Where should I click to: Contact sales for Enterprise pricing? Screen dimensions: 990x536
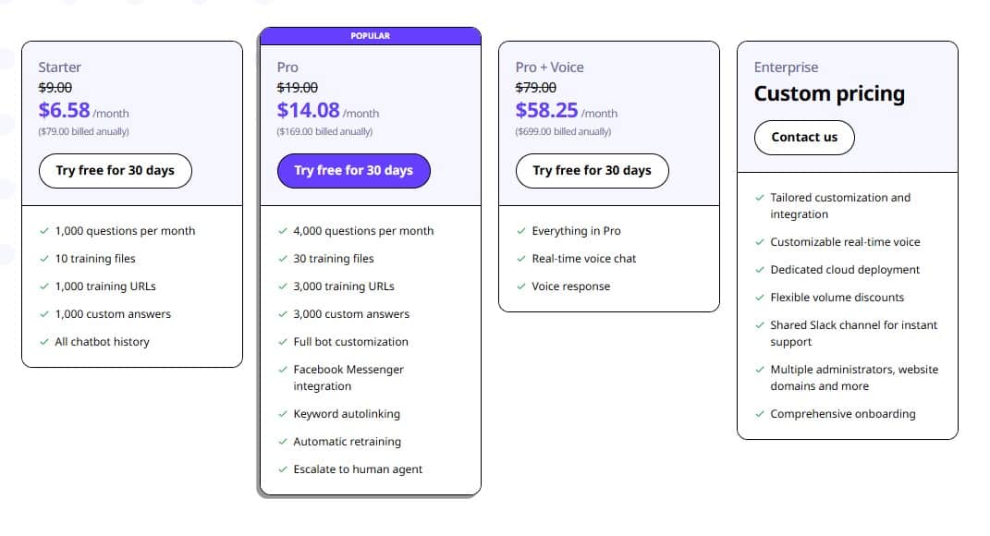pos(803,137)
